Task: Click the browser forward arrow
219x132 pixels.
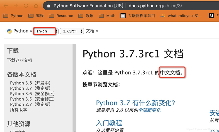Action: click(x=16, y=6)
